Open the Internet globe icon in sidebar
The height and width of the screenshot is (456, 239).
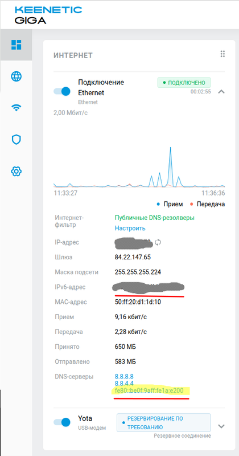(17, 76)
